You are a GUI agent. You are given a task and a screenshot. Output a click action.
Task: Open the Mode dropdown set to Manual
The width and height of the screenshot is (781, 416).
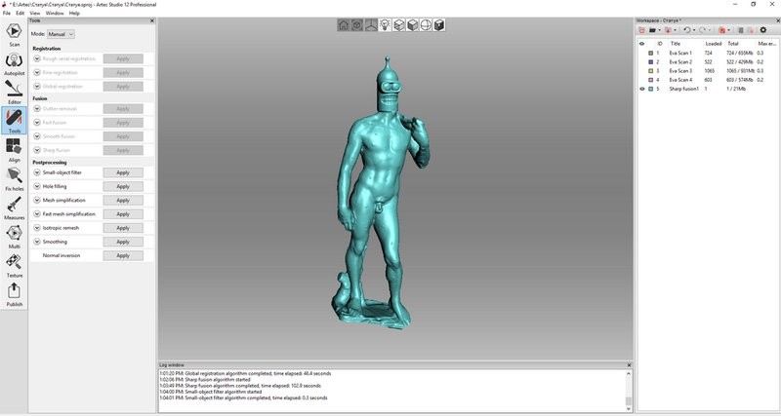61,34
